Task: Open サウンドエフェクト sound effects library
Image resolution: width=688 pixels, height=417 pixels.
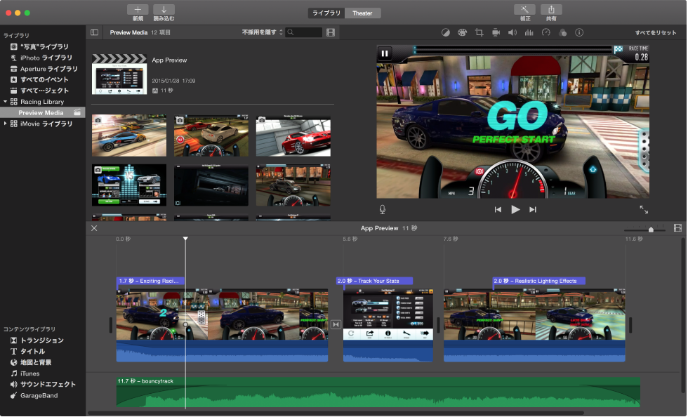Action: tap(43, 384)
